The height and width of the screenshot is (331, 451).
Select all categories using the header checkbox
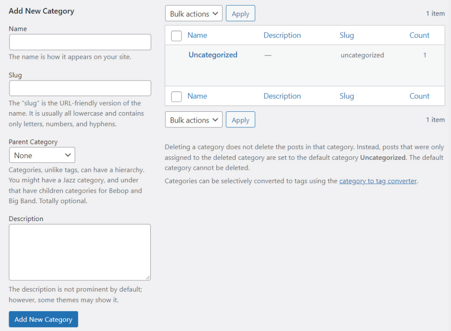click(x=176, y=36)
